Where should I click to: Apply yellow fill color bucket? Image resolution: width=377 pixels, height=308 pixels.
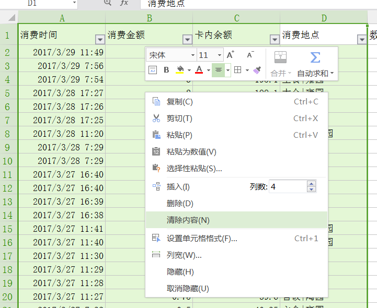[180, 70]
